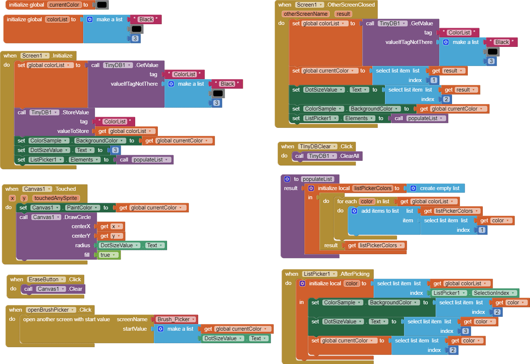Click the otherScreenName parameter block
Viewport: 530px width, 364px height.
[x=306, y=14]
